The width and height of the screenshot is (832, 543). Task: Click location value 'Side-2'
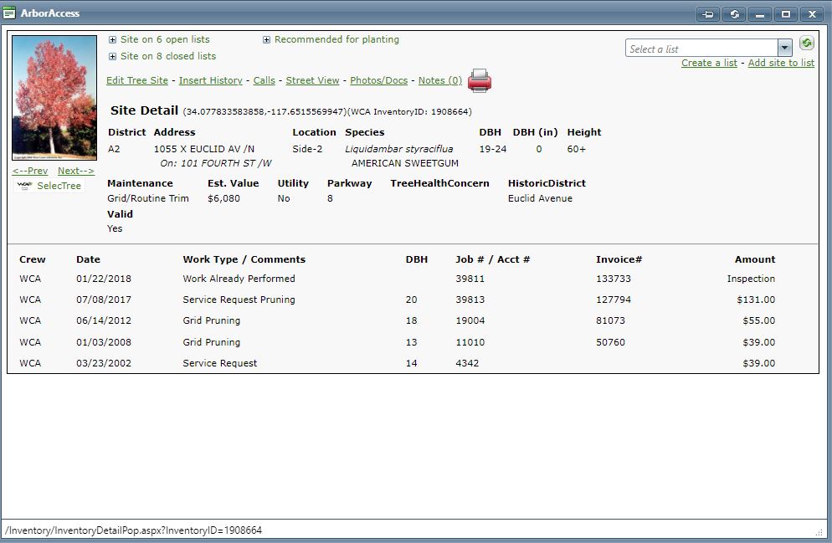coord(307,149)
